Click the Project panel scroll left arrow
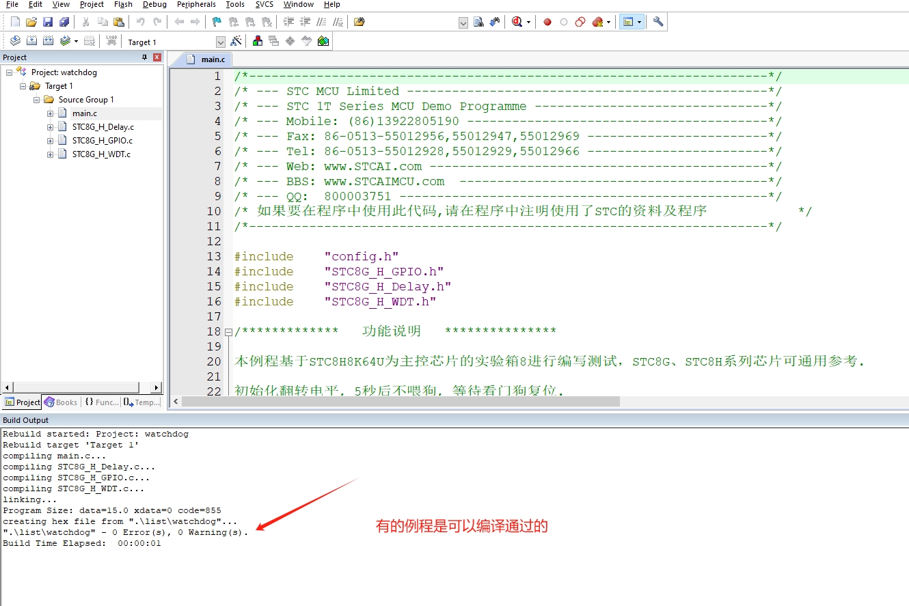 [7, 387]
